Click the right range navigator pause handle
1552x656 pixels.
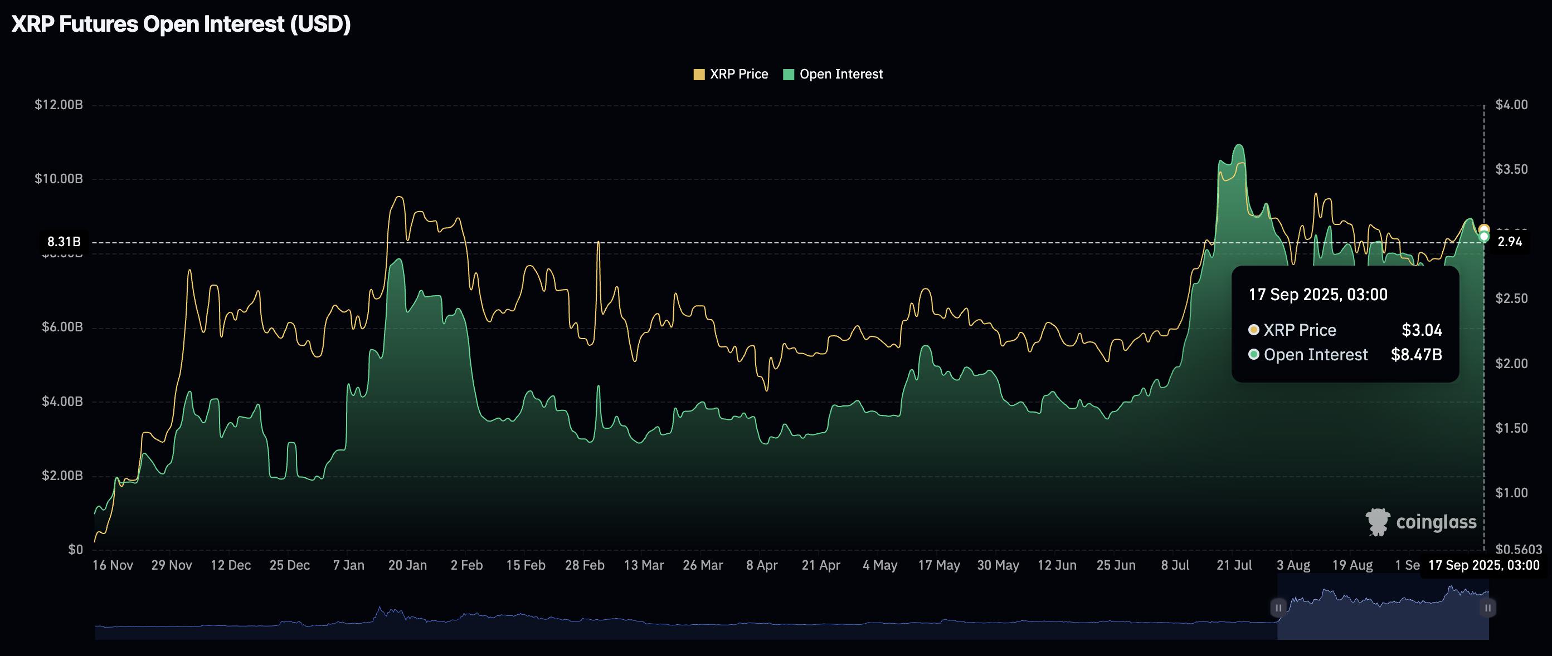coord(1487,608)
